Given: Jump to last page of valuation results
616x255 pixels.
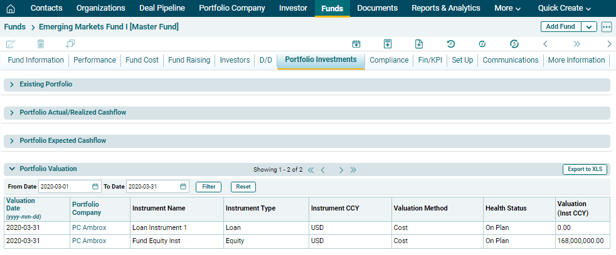Looking at the screenshot, I should point(353,170).
